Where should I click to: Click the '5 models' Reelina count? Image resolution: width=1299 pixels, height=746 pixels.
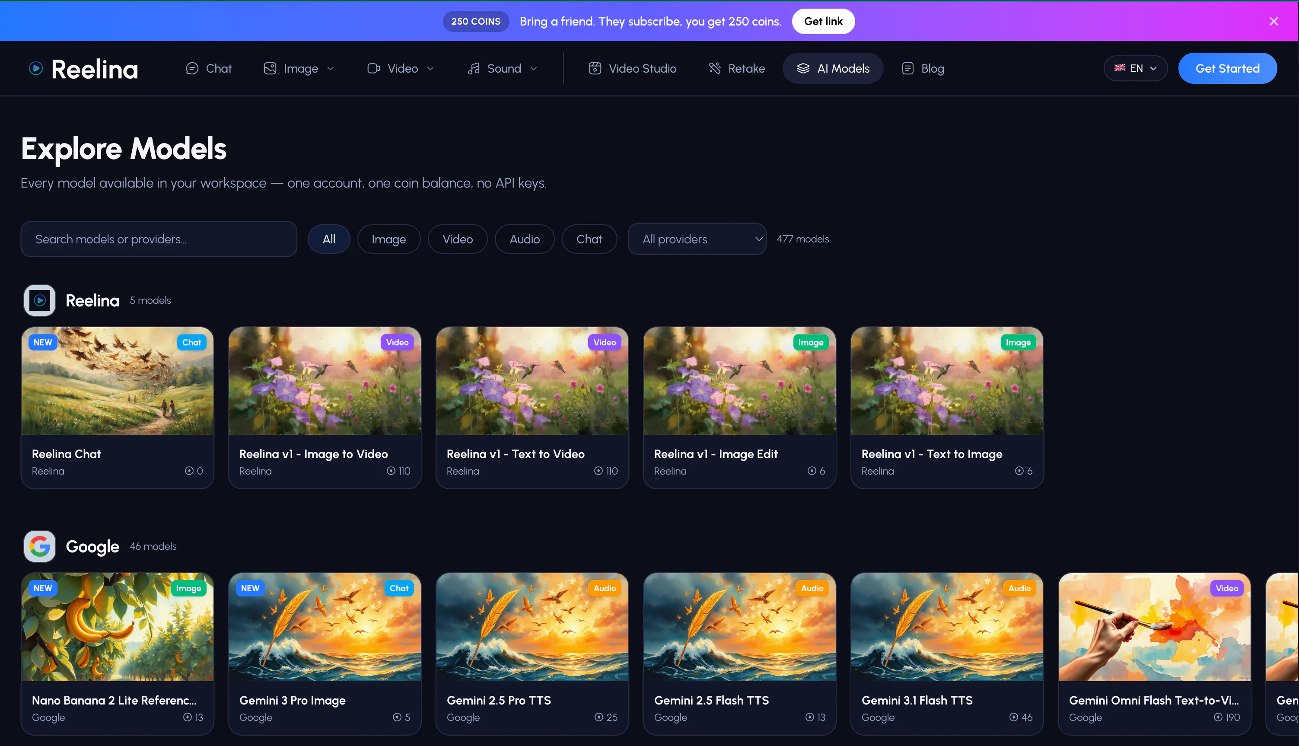[x=150, y=300]
